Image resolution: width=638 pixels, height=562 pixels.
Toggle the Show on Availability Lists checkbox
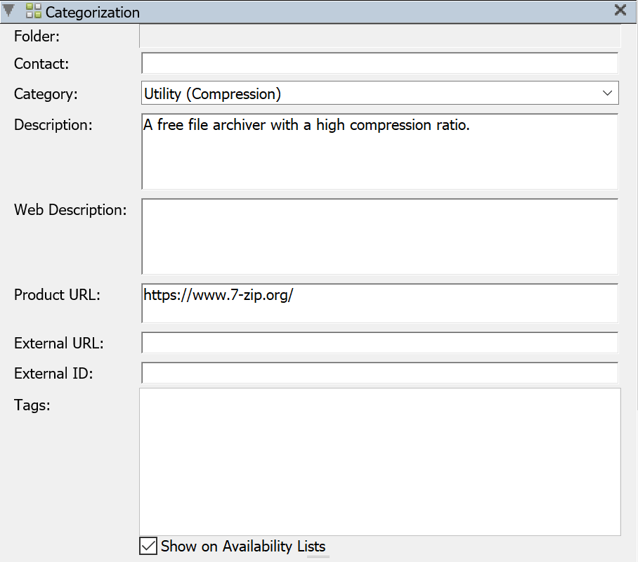pyautogui.click(x=148, y=546)
